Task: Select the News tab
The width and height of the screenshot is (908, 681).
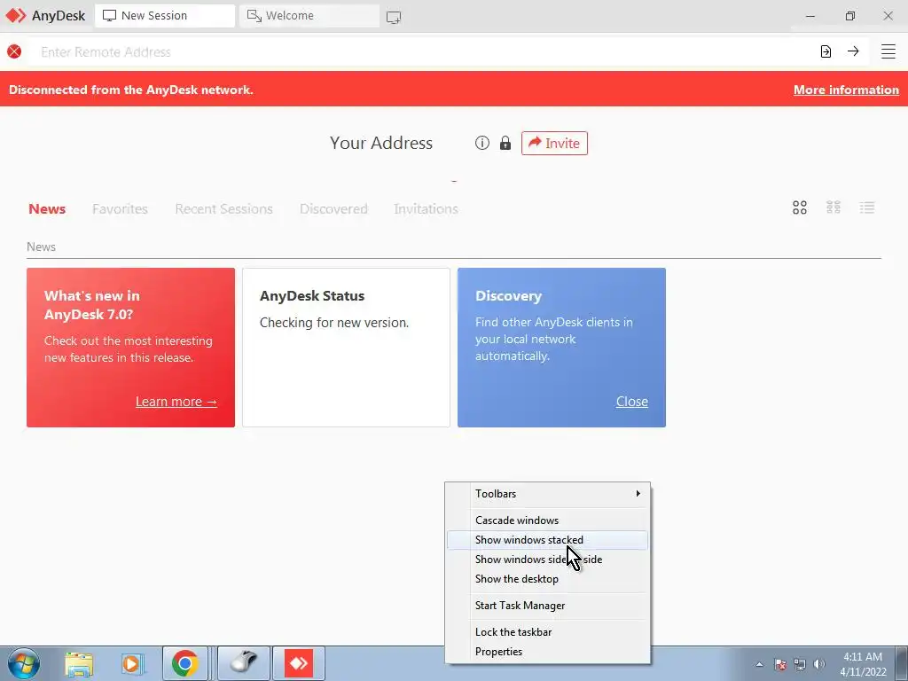Action: tap(47, 208)
